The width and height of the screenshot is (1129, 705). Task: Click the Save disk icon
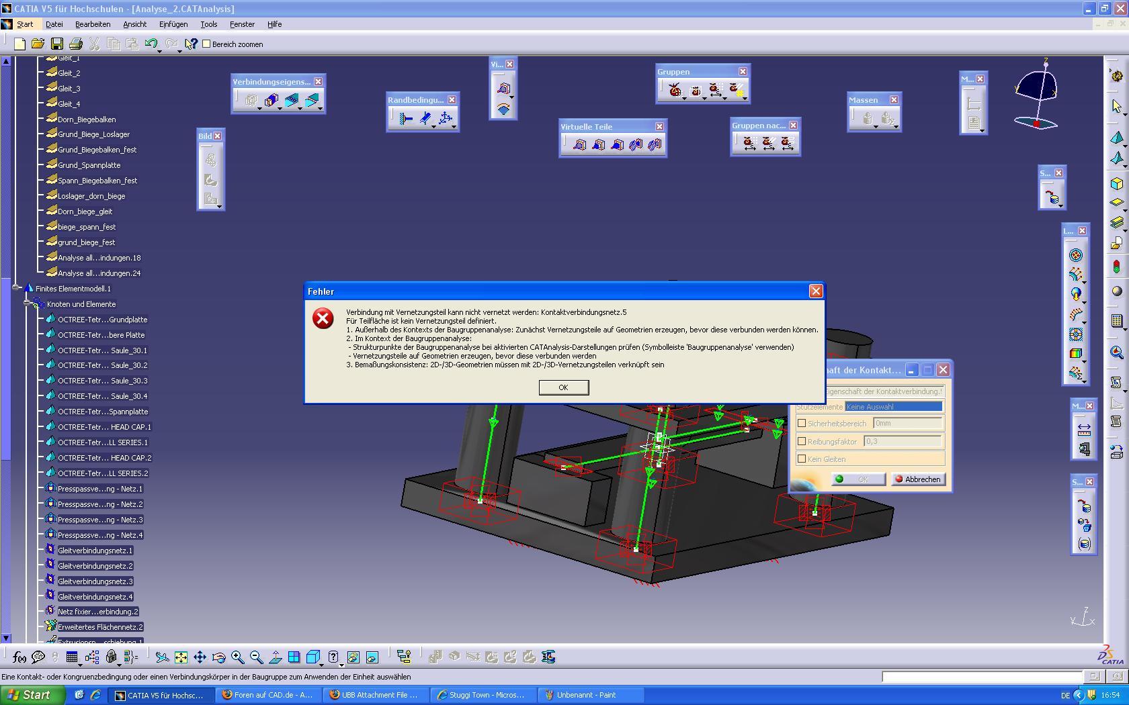[x=57, y=44]
